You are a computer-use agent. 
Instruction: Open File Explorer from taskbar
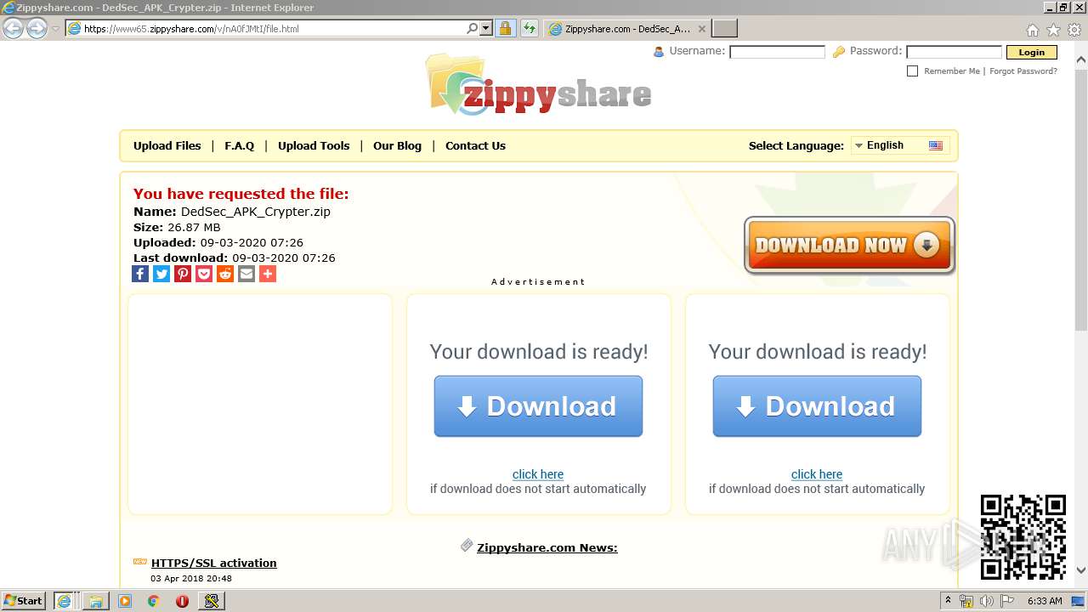point(96,601)
